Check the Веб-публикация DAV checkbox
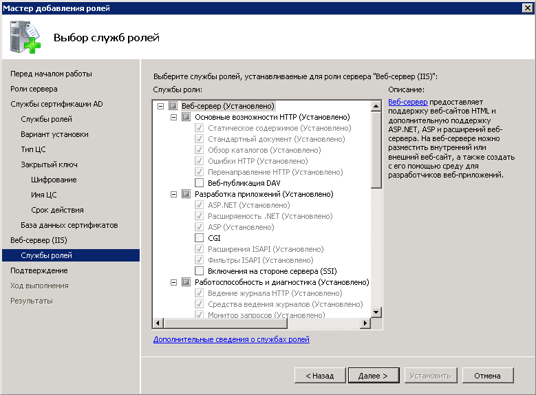The width and height of the screenshot is (536, 395). click(x=200, y=183)
